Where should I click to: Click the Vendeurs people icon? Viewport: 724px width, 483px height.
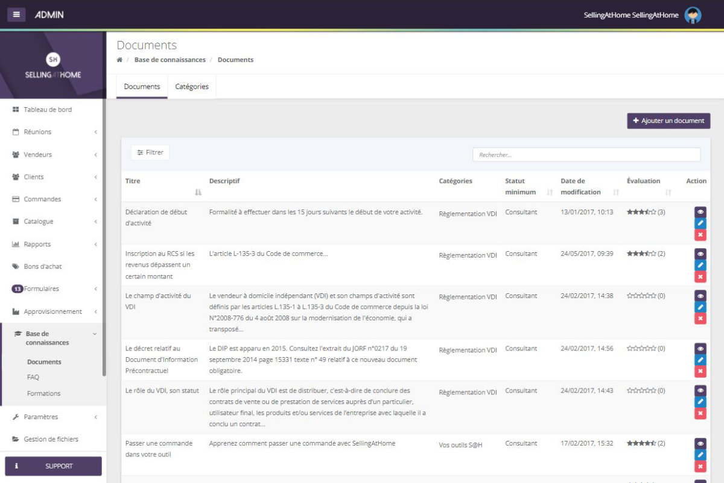[16, 155]
